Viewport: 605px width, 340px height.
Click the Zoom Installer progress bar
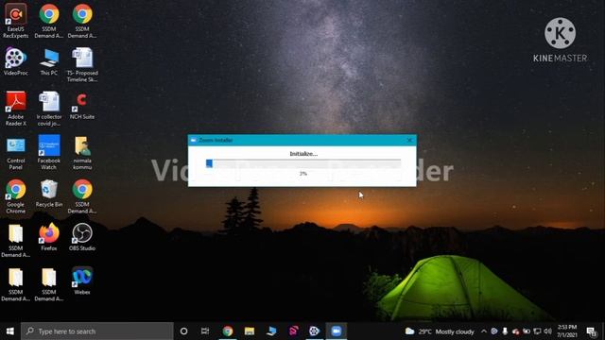pos(303,163)
